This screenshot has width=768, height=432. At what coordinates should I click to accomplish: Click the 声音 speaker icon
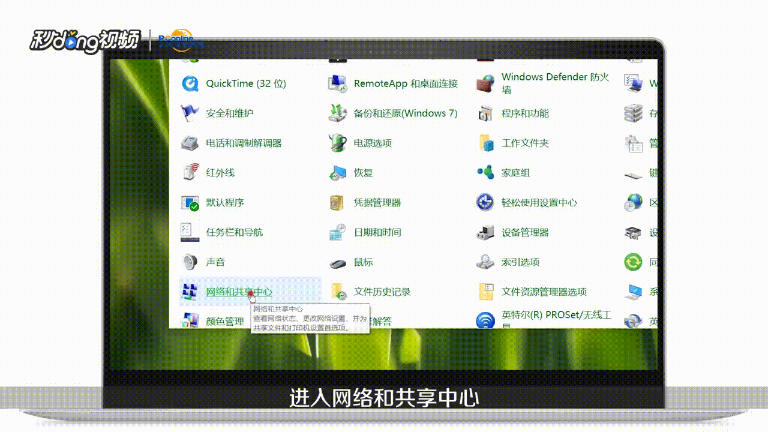click(x=190, y=262)
